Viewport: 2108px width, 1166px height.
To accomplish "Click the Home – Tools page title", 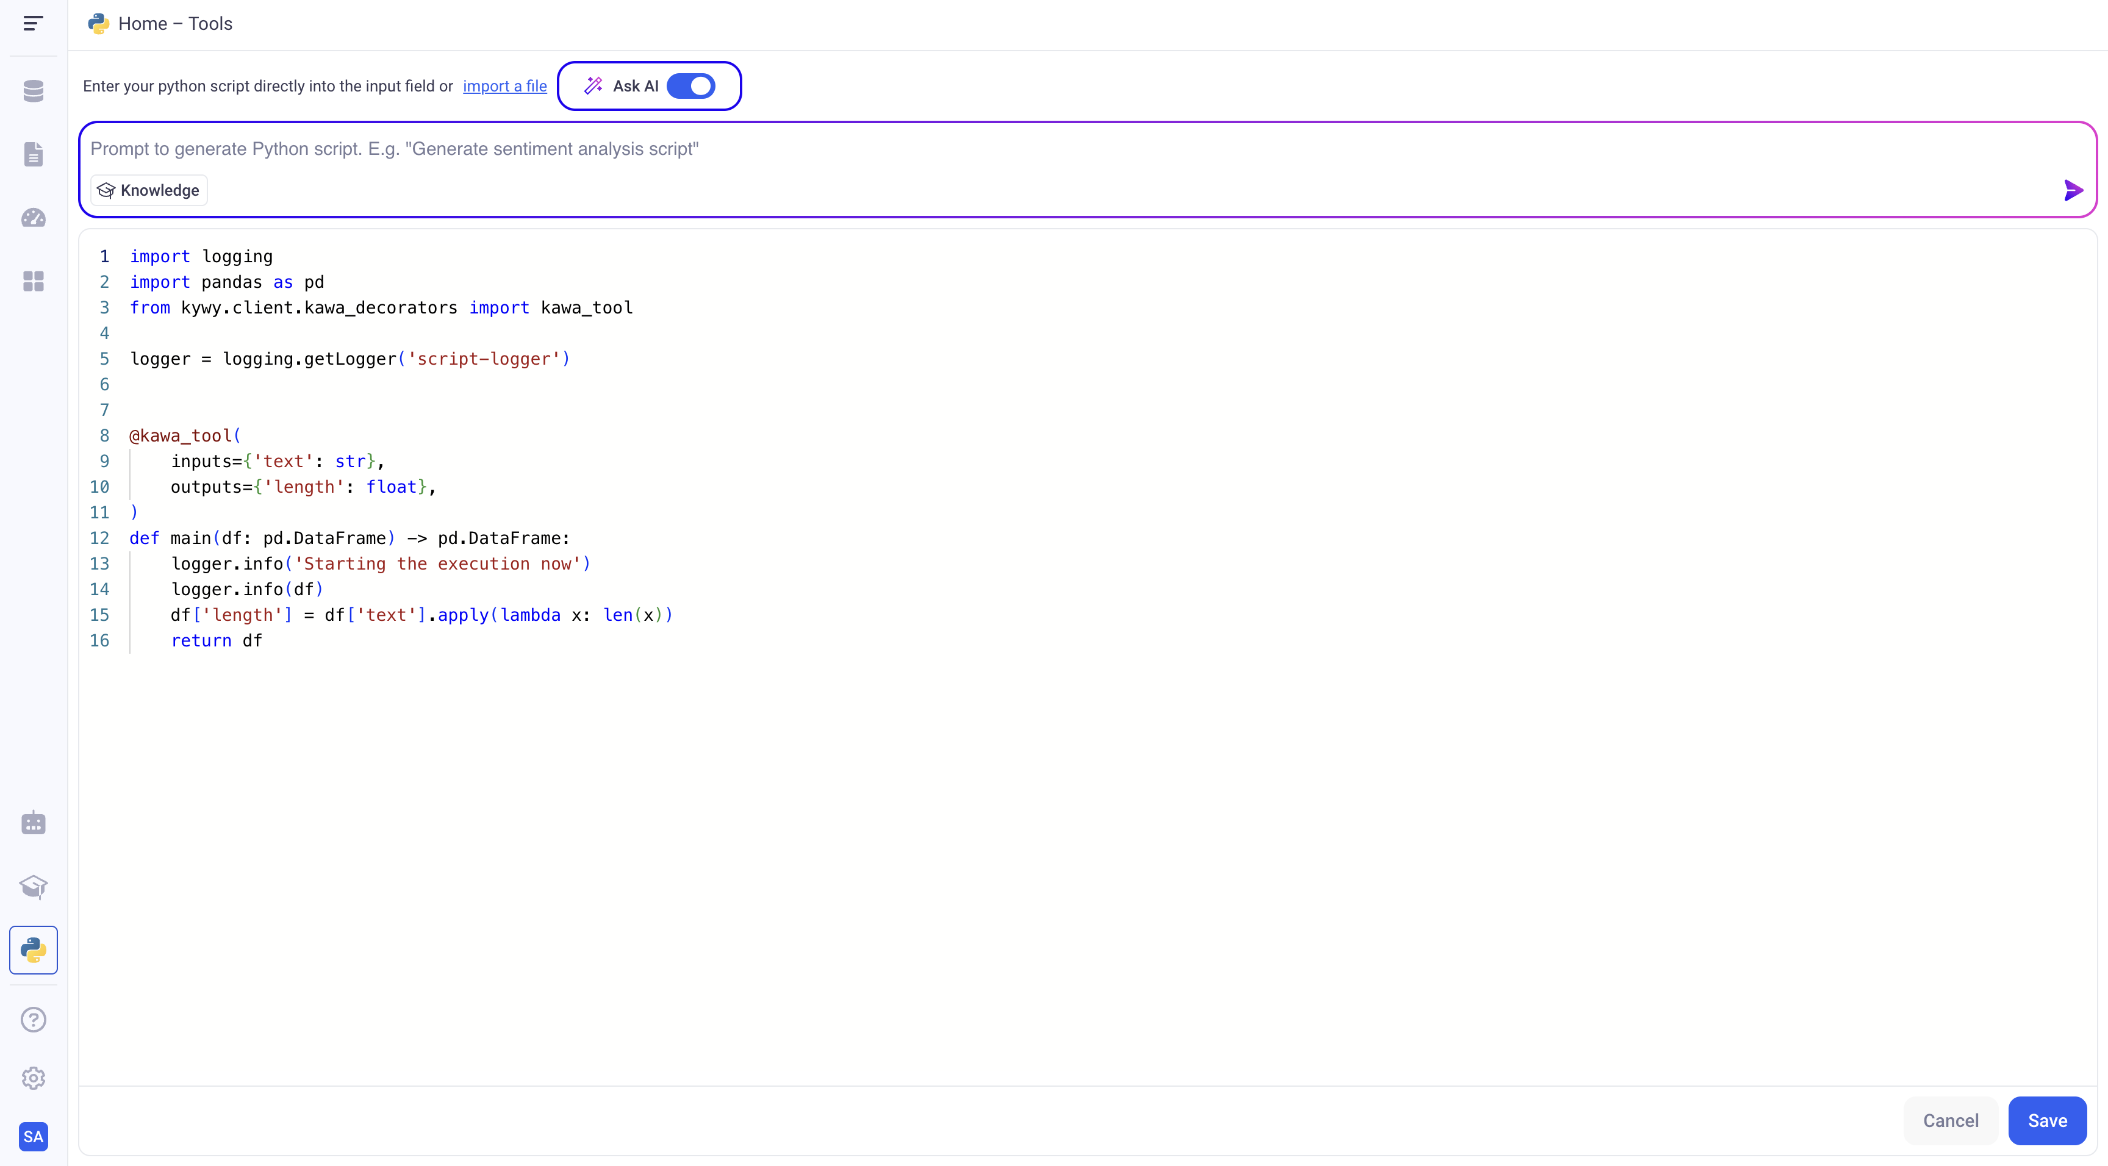I will 175,24.
